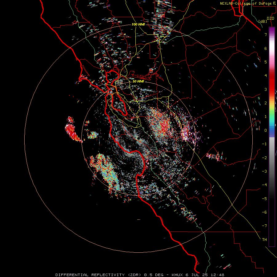Click the "-1" tick on the dB scale

click(x=264, y=144)
